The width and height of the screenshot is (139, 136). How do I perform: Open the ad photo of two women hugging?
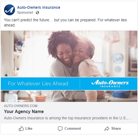[x=69, y=66]
